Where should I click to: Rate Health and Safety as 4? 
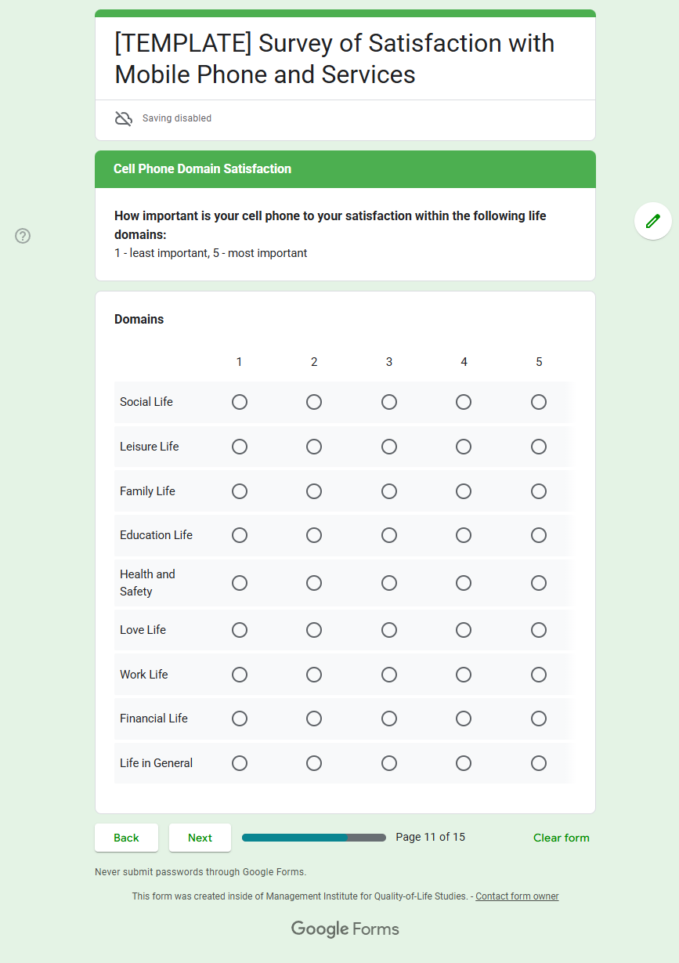[x=464, y=583]
